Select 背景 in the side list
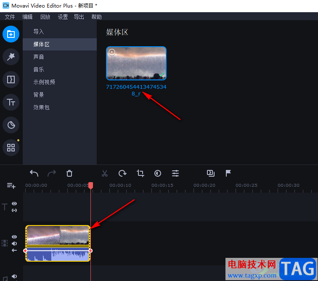This screenshot has height=281, width=318. (x=60, y=95)
